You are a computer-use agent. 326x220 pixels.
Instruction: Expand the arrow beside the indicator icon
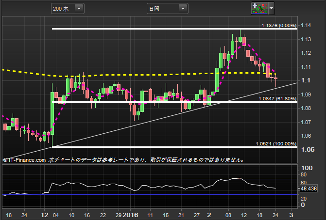click(x=271, y=9)
